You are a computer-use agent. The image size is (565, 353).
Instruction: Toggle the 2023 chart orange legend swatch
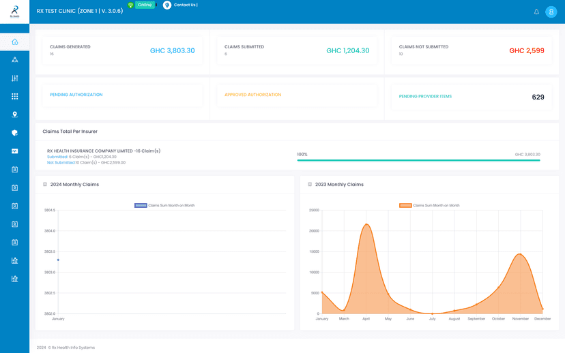click(405, 205)
